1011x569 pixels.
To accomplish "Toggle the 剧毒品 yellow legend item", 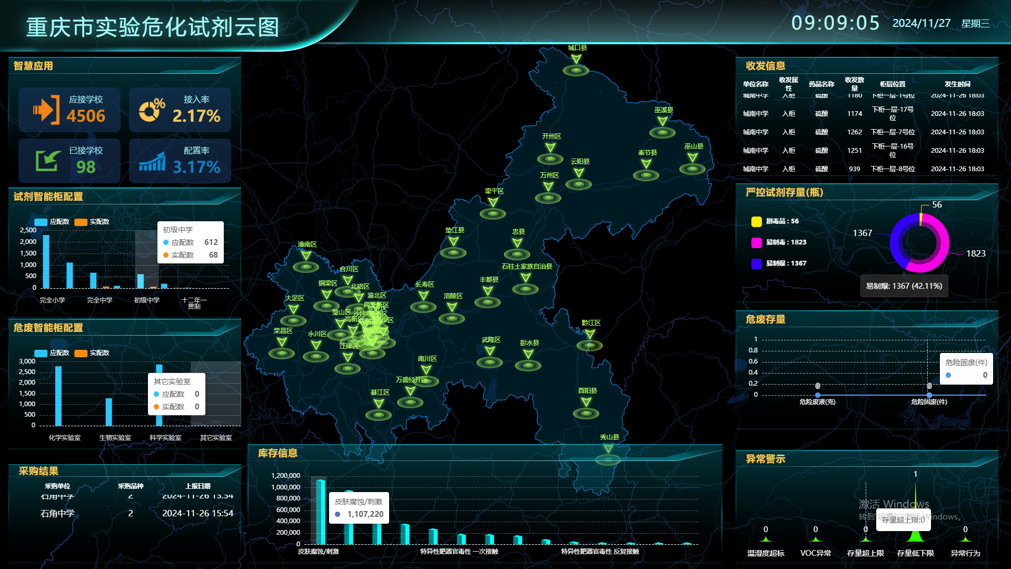I will pos(775,221).
